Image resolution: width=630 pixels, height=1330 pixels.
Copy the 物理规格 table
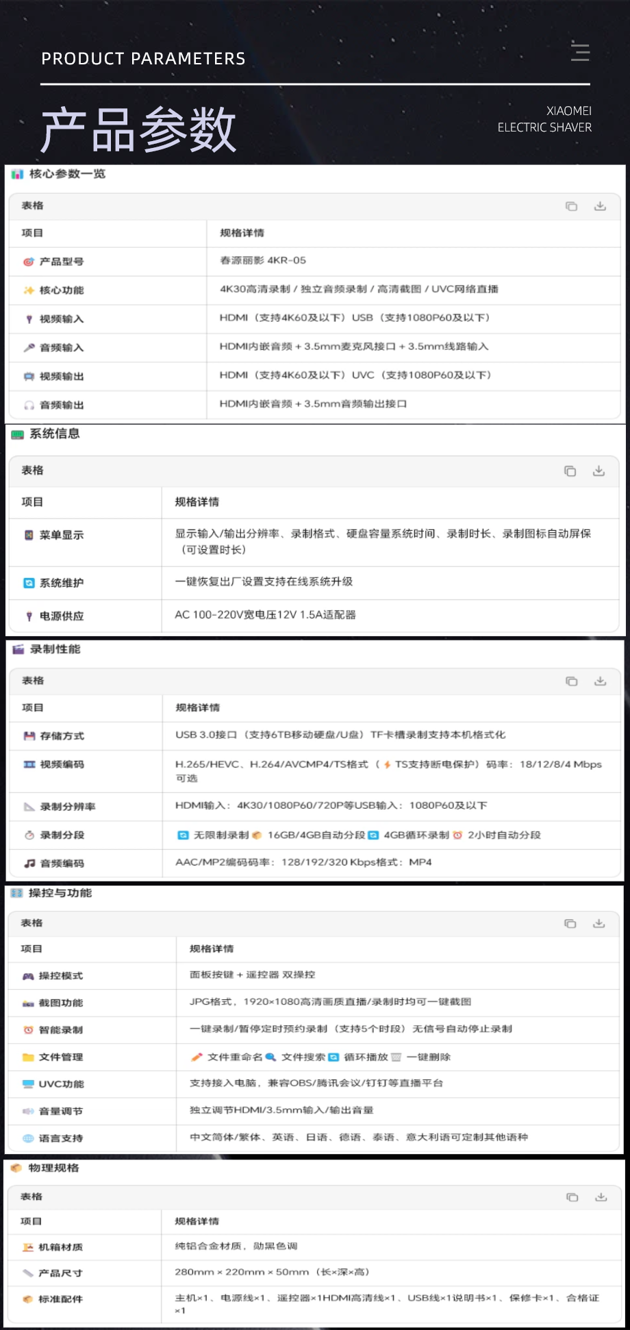click(572, 1197)
